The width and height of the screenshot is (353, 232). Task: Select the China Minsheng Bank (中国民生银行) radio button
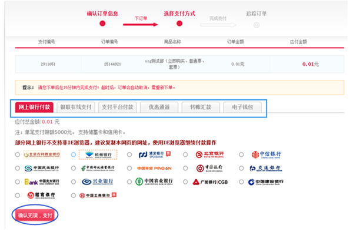17,168
